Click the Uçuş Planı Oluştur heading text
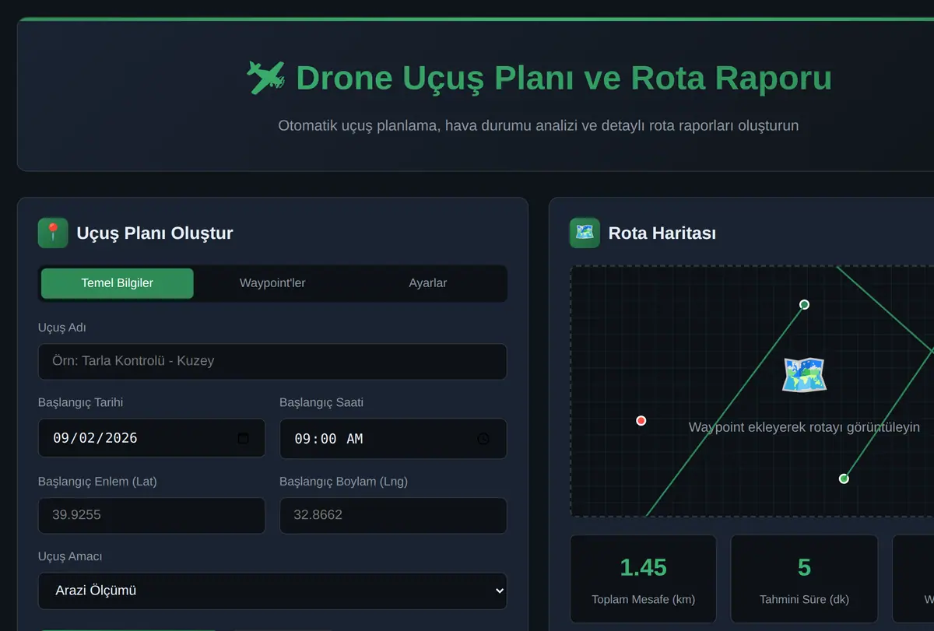 pos(155,233)
